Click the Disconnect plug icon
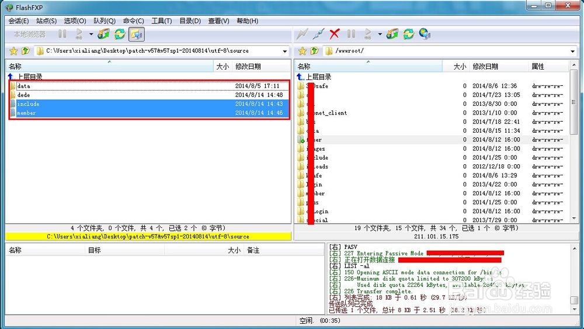This screenshot has height=329, width=584. [318, 34]
